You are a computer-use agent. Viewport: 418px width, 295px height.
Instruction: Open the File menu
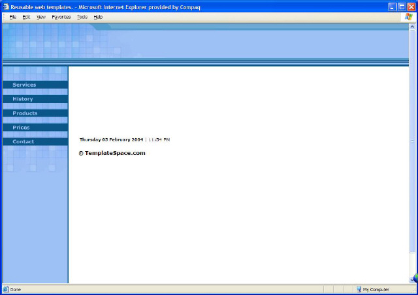[12, 17]
